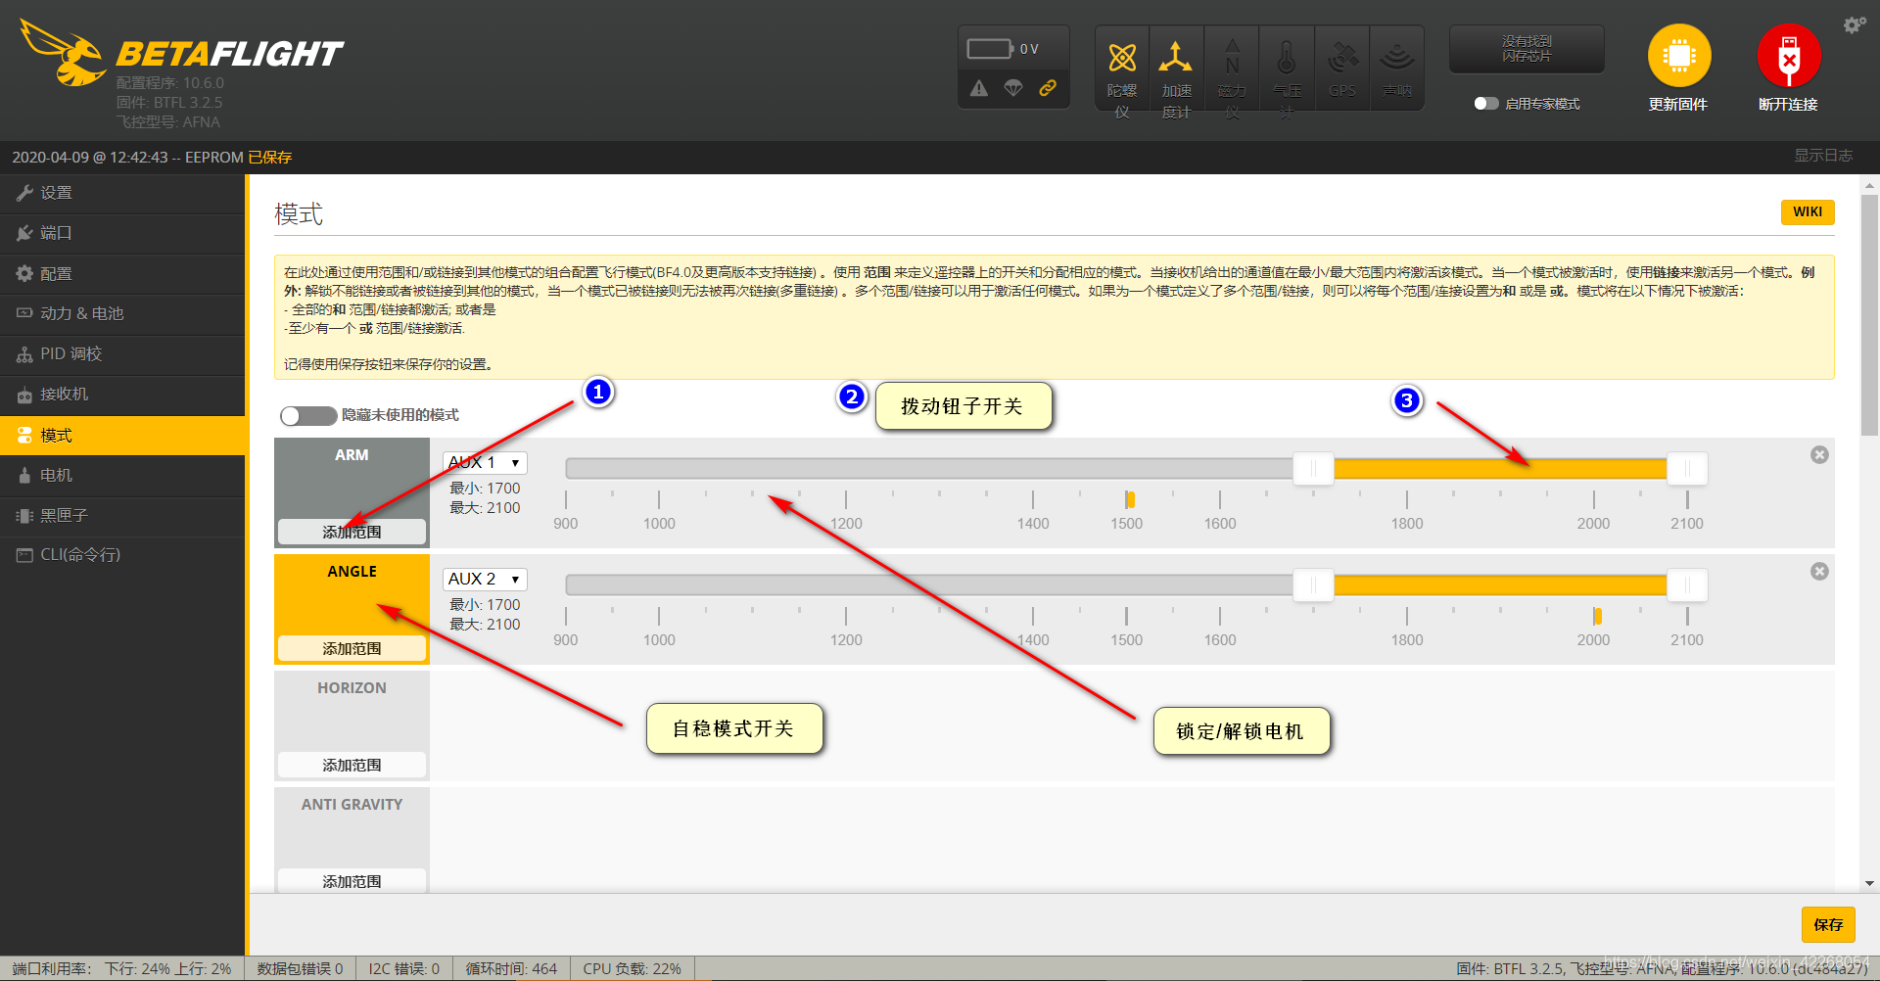Image resolution: width=1880 pixels, height=981 pixels.
Task: Click 添加范围 under ARM mode
Action: tap(352, 532)
